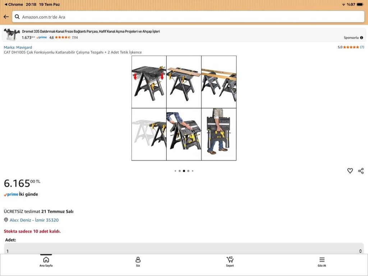Open the Marka: Mavigard brand link
368x276 pixels.
[x=18, y=47]
